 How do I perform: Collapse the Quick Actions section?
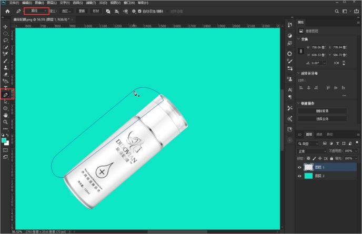[298, 103]
